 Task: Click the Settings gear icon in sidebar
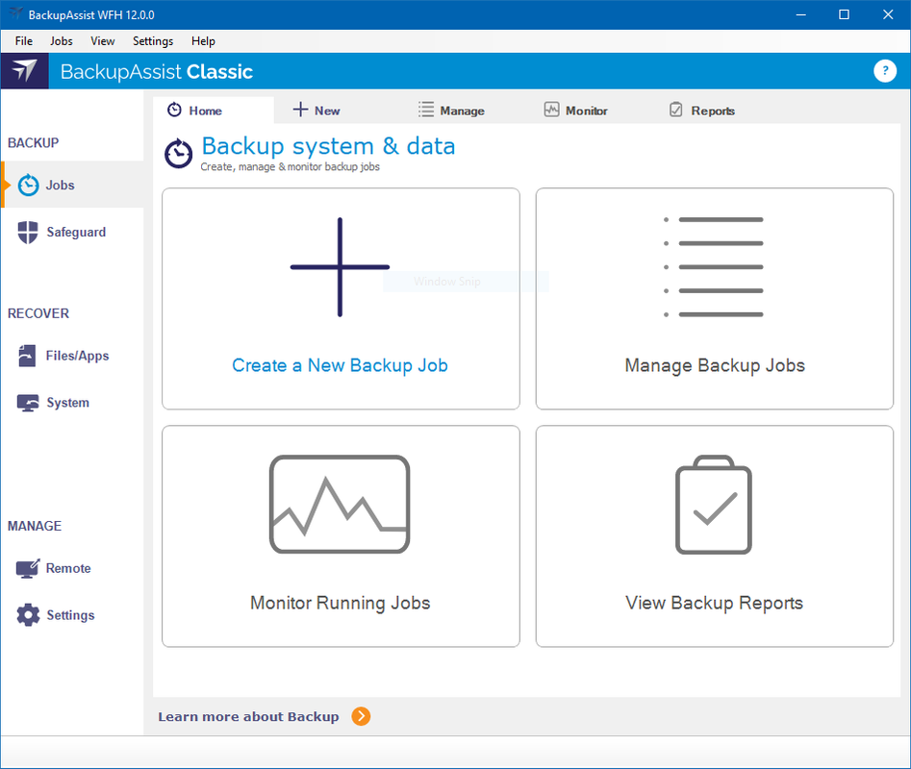28,615
